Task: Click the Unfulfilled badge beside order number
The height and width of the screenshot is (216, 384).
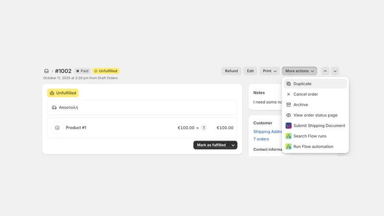Action: pyautogui.click(x=106, y=71)
